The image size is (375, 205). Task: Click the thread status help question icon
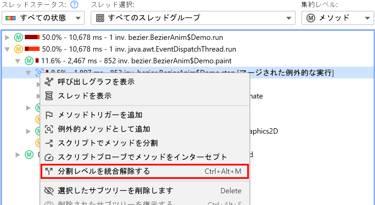(x=74, y=5)
